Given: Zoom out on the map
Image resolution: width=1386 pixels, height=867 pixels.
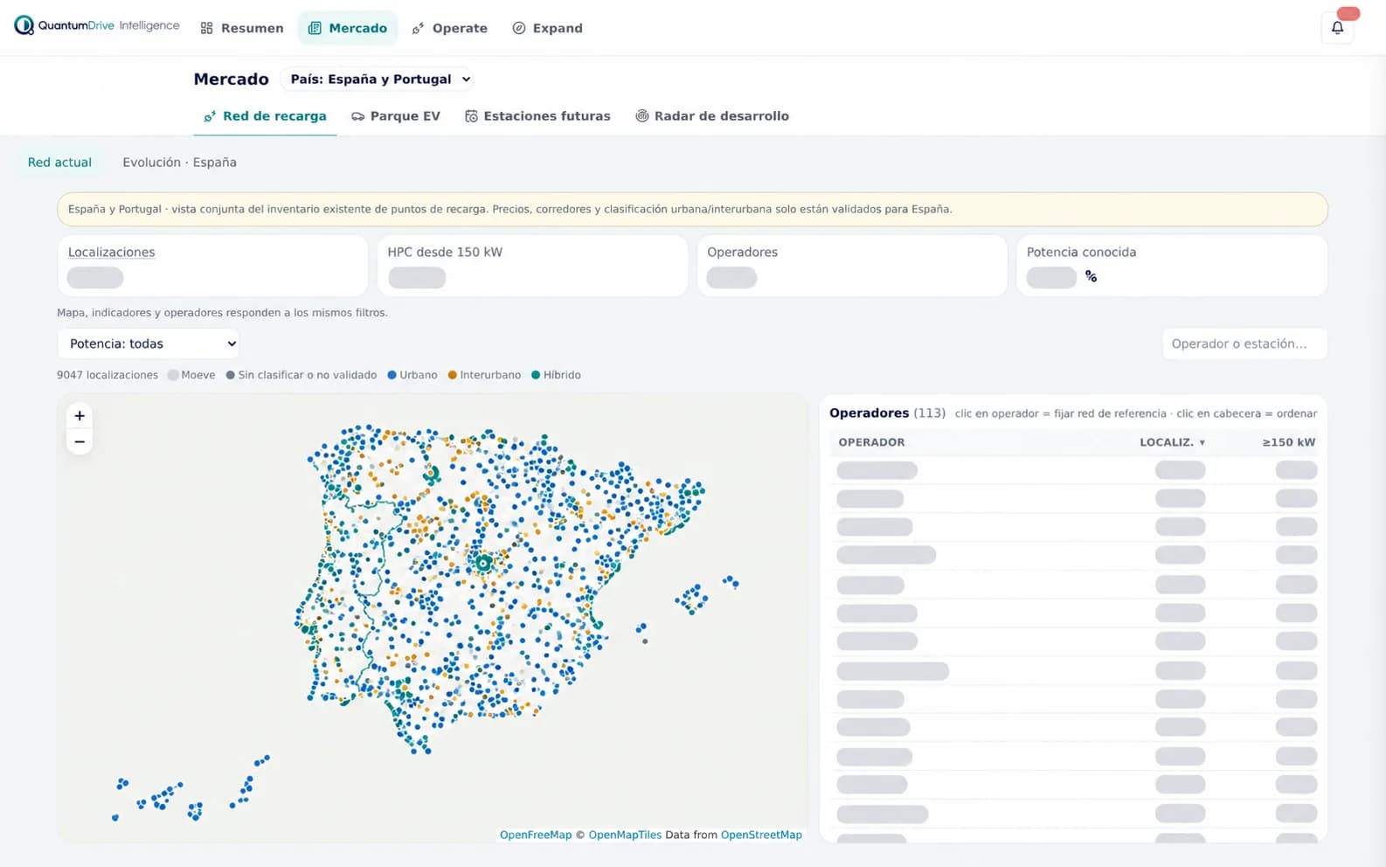Looking at the screenshot, I should (80, 442).
